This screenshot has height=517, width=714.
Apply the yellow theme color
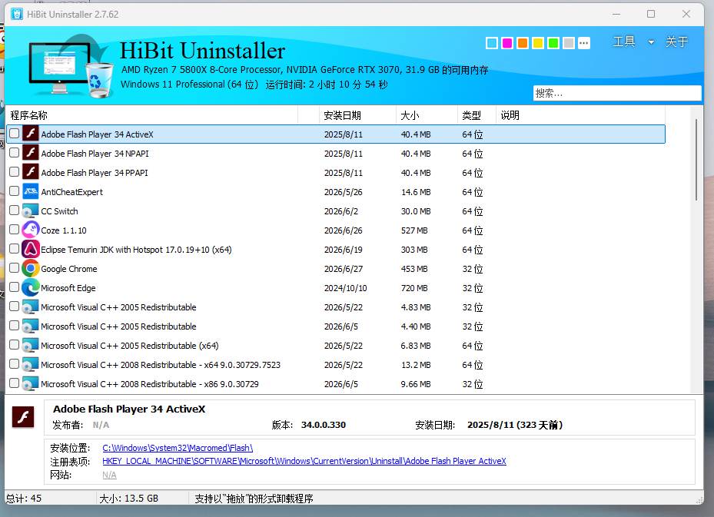point(538,43)
